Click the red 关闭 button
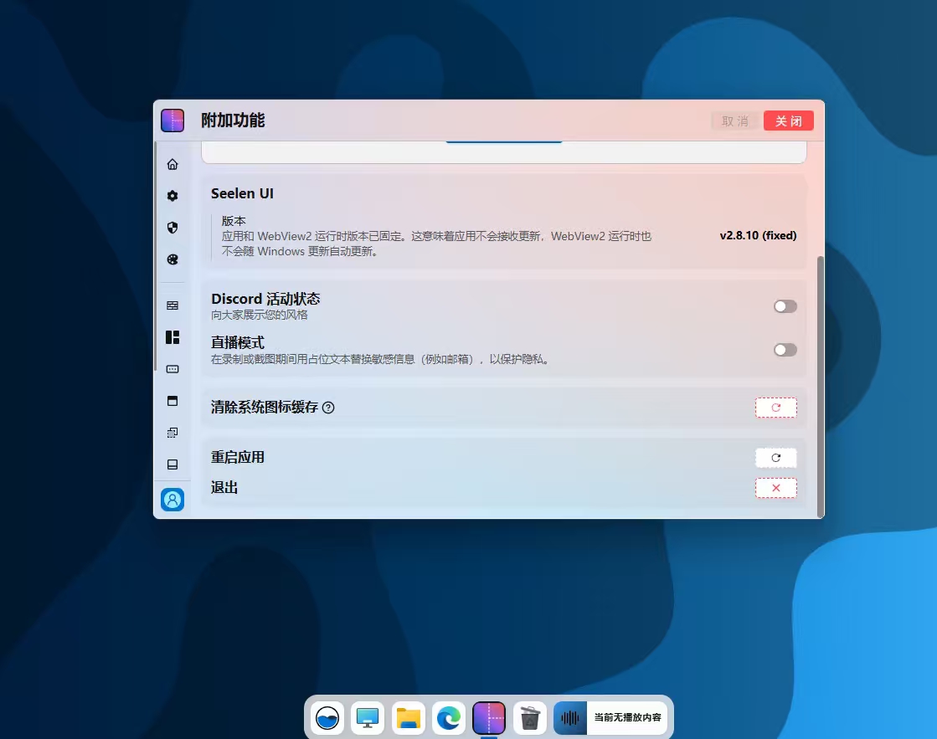This screenshot has width=937, height=739. point(788,121)
